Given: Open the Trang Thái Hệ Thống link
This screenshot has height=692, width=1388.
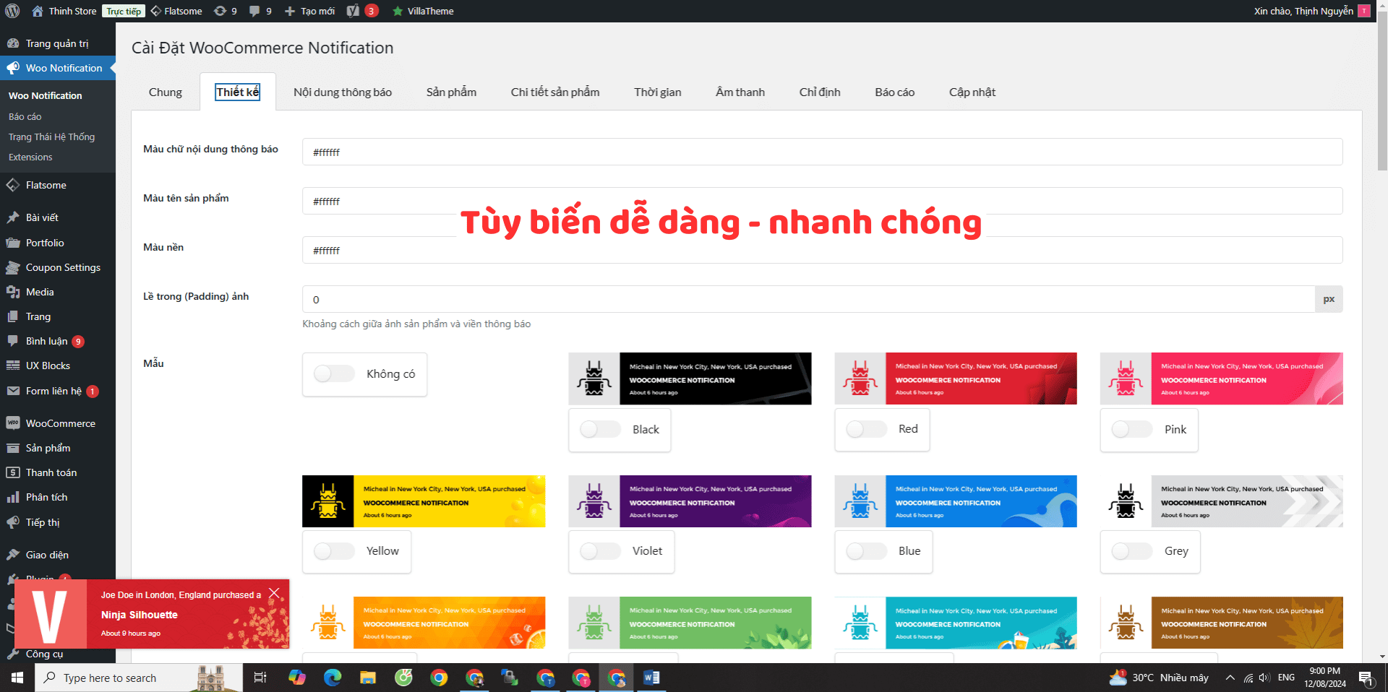Looking at the screenshot, I should pyautogui.click(x=51, y=137).
